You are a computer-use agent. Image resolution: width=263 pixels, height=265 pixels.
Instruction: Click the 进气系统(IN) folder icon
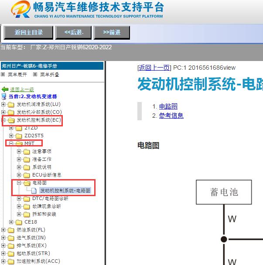point(11,238)
